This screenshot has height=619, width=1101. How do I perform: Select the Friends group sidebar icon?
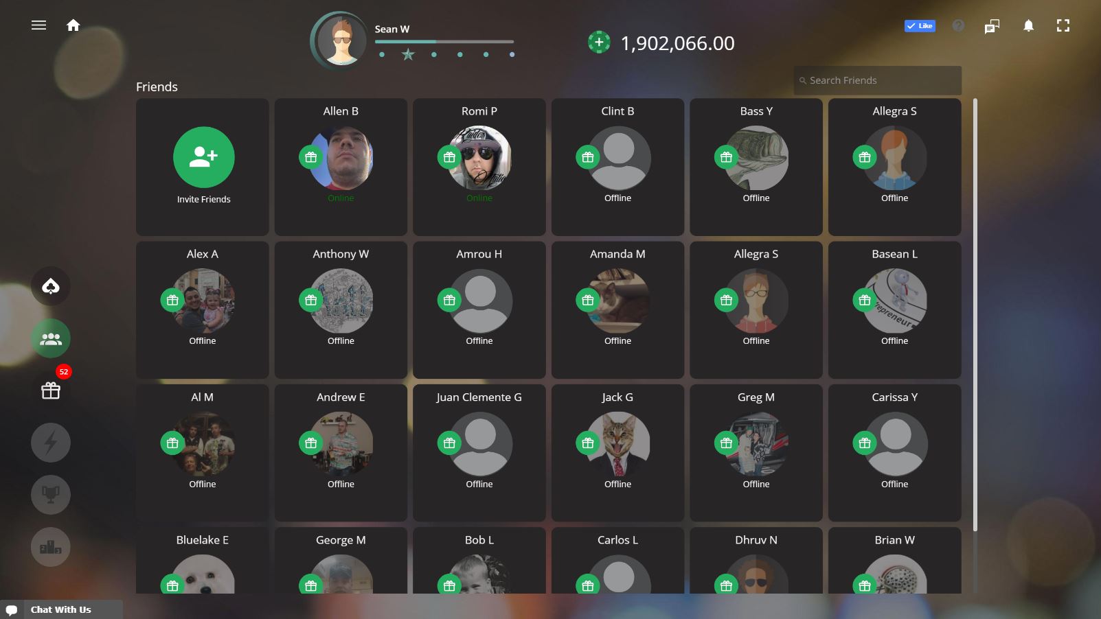click(x=51, y=338)
